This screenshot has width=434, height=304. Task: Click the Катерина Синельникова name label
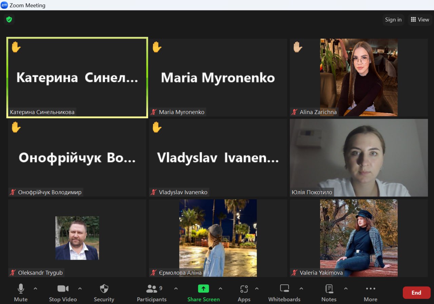point(42,112)
